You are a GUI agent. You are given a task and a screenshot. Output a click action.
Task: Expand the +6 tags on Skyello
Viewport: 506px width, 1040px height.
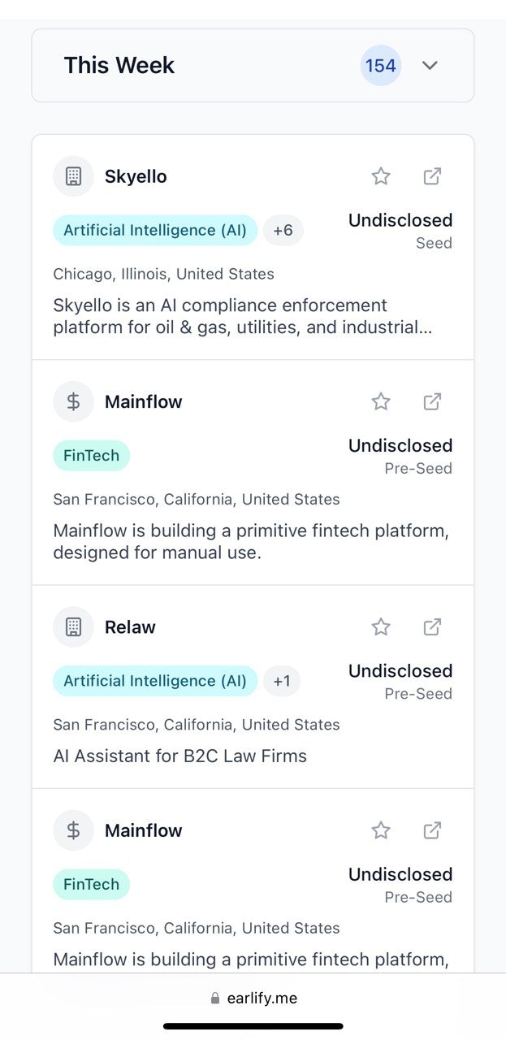(283, 231)
